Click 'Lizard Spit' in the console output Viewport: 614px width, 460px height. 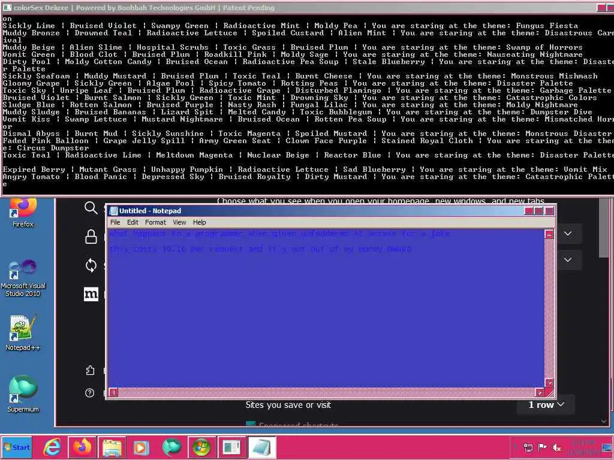click(187, 112)
